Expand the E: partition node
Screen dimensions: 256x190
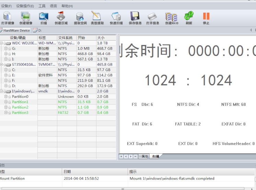click(6, 75)
